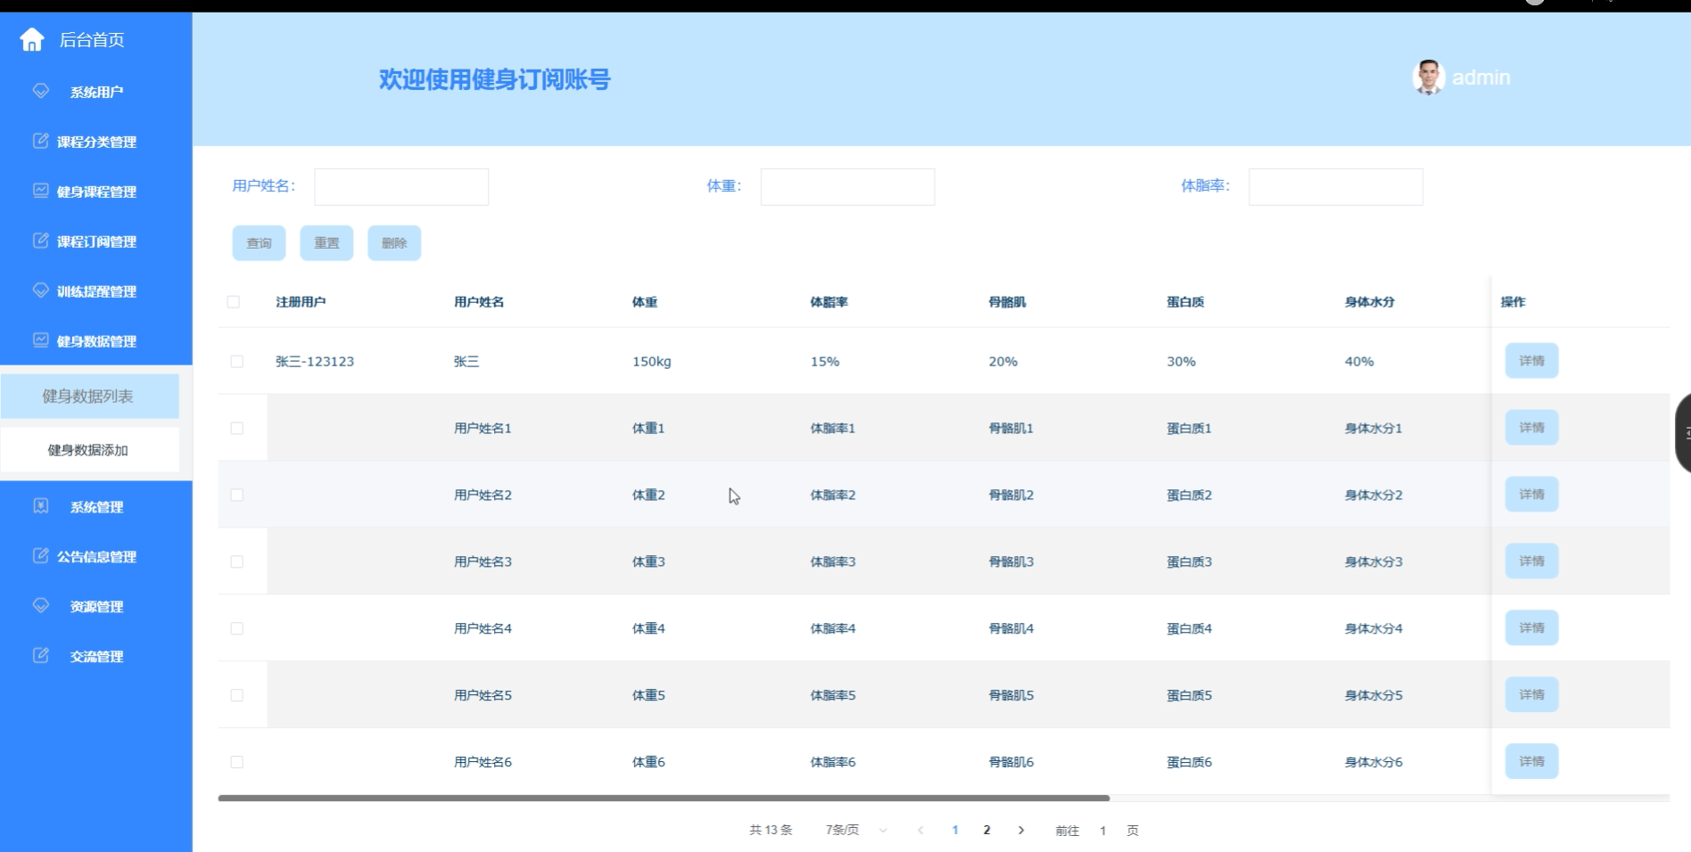Click the 张三-123123 cell
The width and height of the screenshot is (1691, 852).
click(x=315, y=362)
